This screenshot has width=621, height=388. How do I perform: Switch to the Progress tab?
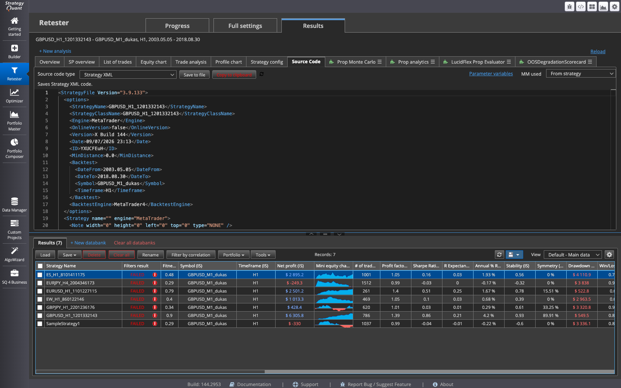click(x=177, y=26)
